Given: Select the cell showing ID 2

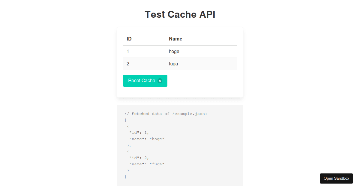Looking at the screenshot, I should (128, 64).
